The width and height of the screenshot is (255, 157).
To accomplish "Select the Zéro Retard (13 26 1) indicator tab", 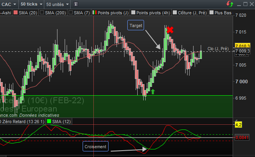I will click(22, 122).
